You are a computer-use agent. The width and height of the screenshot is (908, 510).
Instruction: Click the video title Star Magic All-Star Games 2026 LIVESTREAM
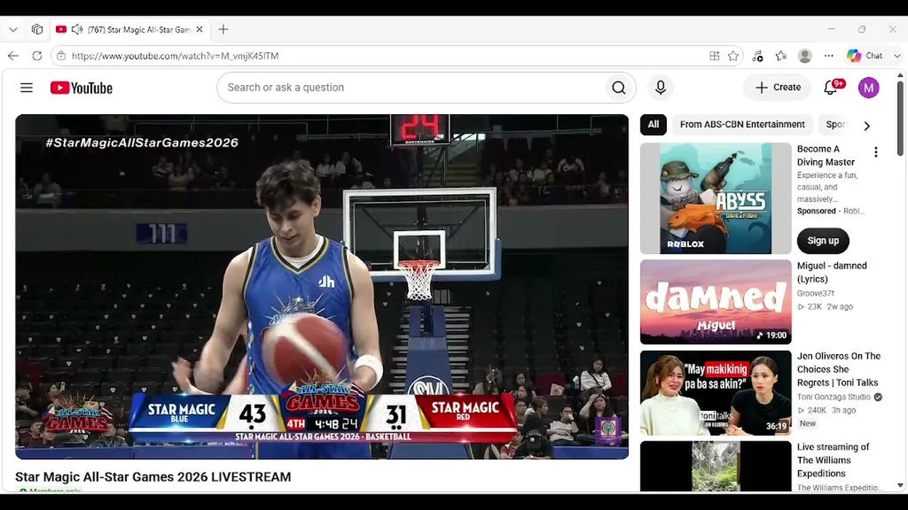pos(153,477)
